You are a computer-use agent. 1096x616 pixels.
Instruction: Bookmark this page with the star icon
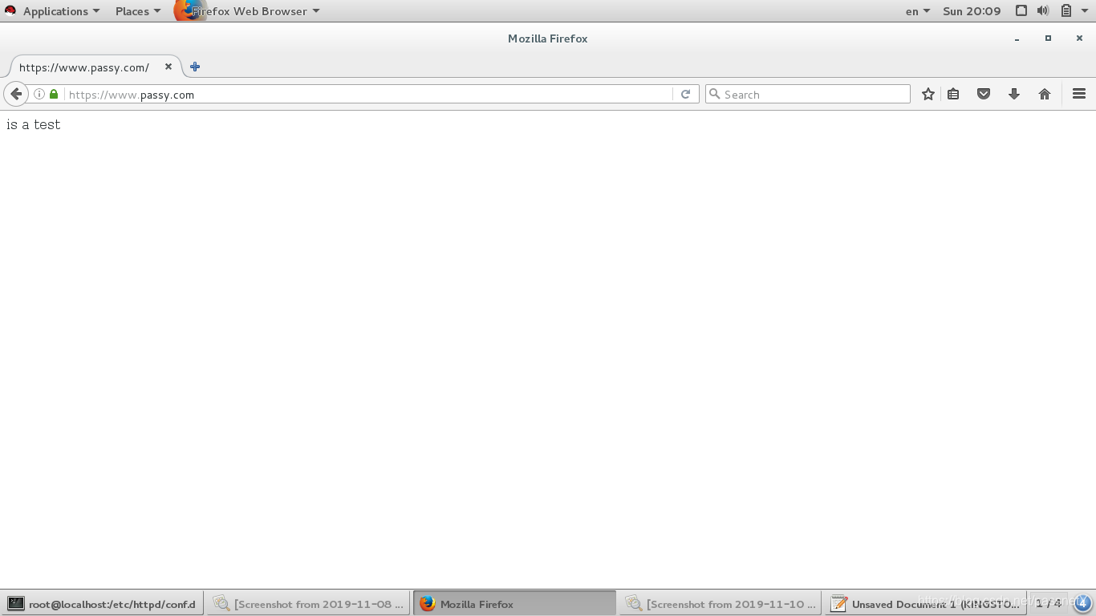(928, 94)
